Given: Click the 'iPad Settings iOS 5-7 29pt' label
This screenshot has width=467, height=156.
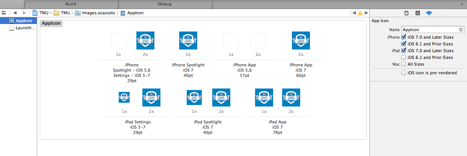Looking at the screenshot, I should [138, 127].
